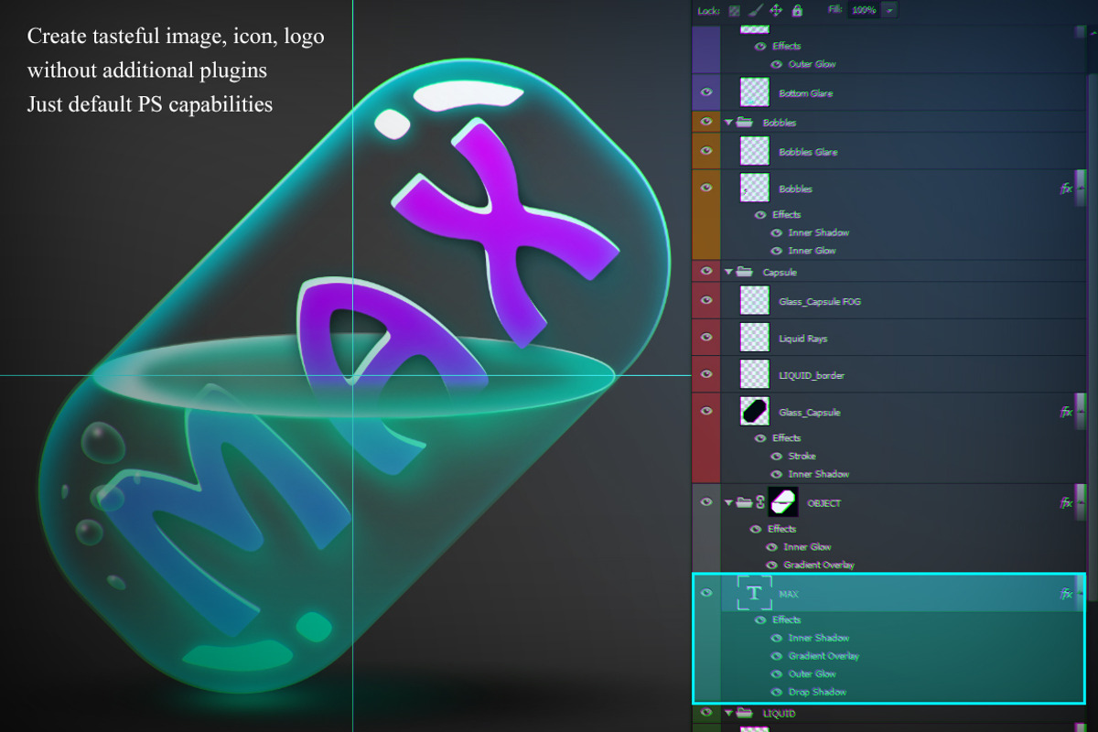Click the fx icon on OBJECT group
Viewport: 1098px width, 732px height.
pyautogui.click(x=1066, y=502)
